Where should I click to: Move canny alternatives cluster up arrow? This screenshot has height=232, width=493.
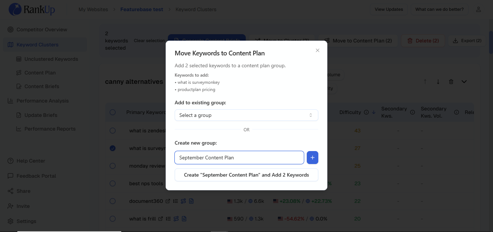tap(425, 82)
